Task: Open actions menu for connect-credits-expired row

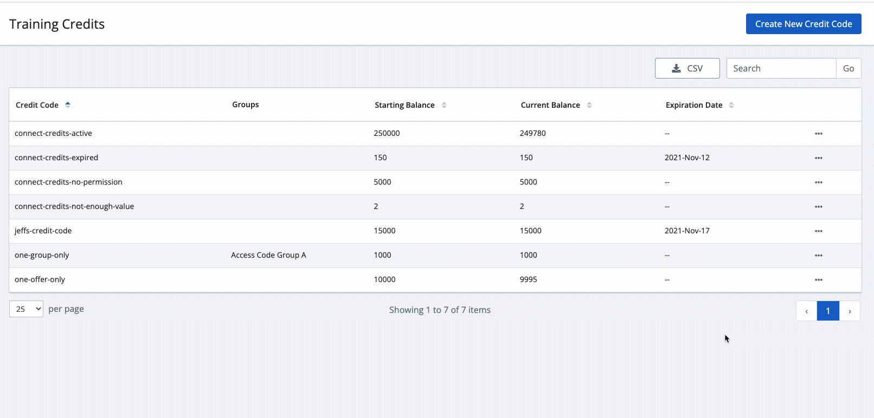Action: (818, 158)
